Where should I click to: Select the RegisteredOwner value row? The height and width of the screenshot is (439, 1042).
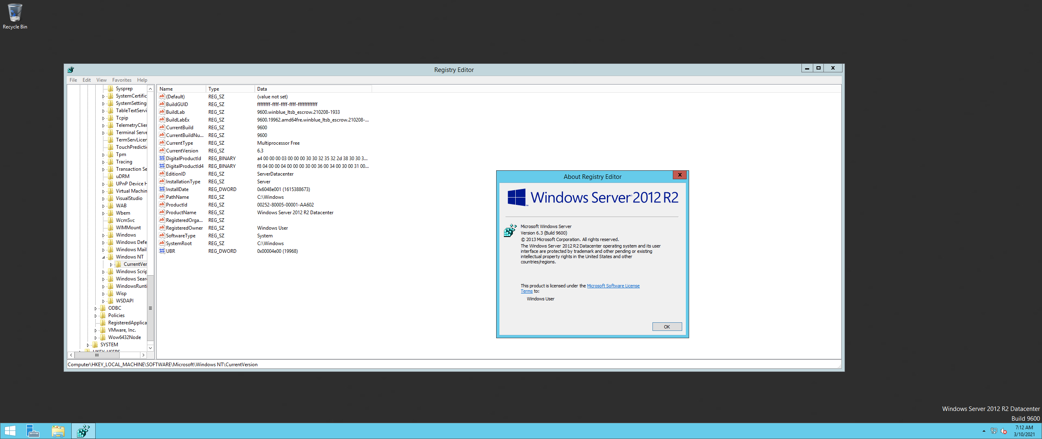(265, 228)
